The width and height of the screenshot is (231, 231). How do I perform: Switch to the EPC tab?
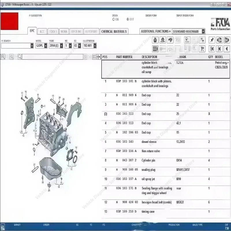pos(32,31)
